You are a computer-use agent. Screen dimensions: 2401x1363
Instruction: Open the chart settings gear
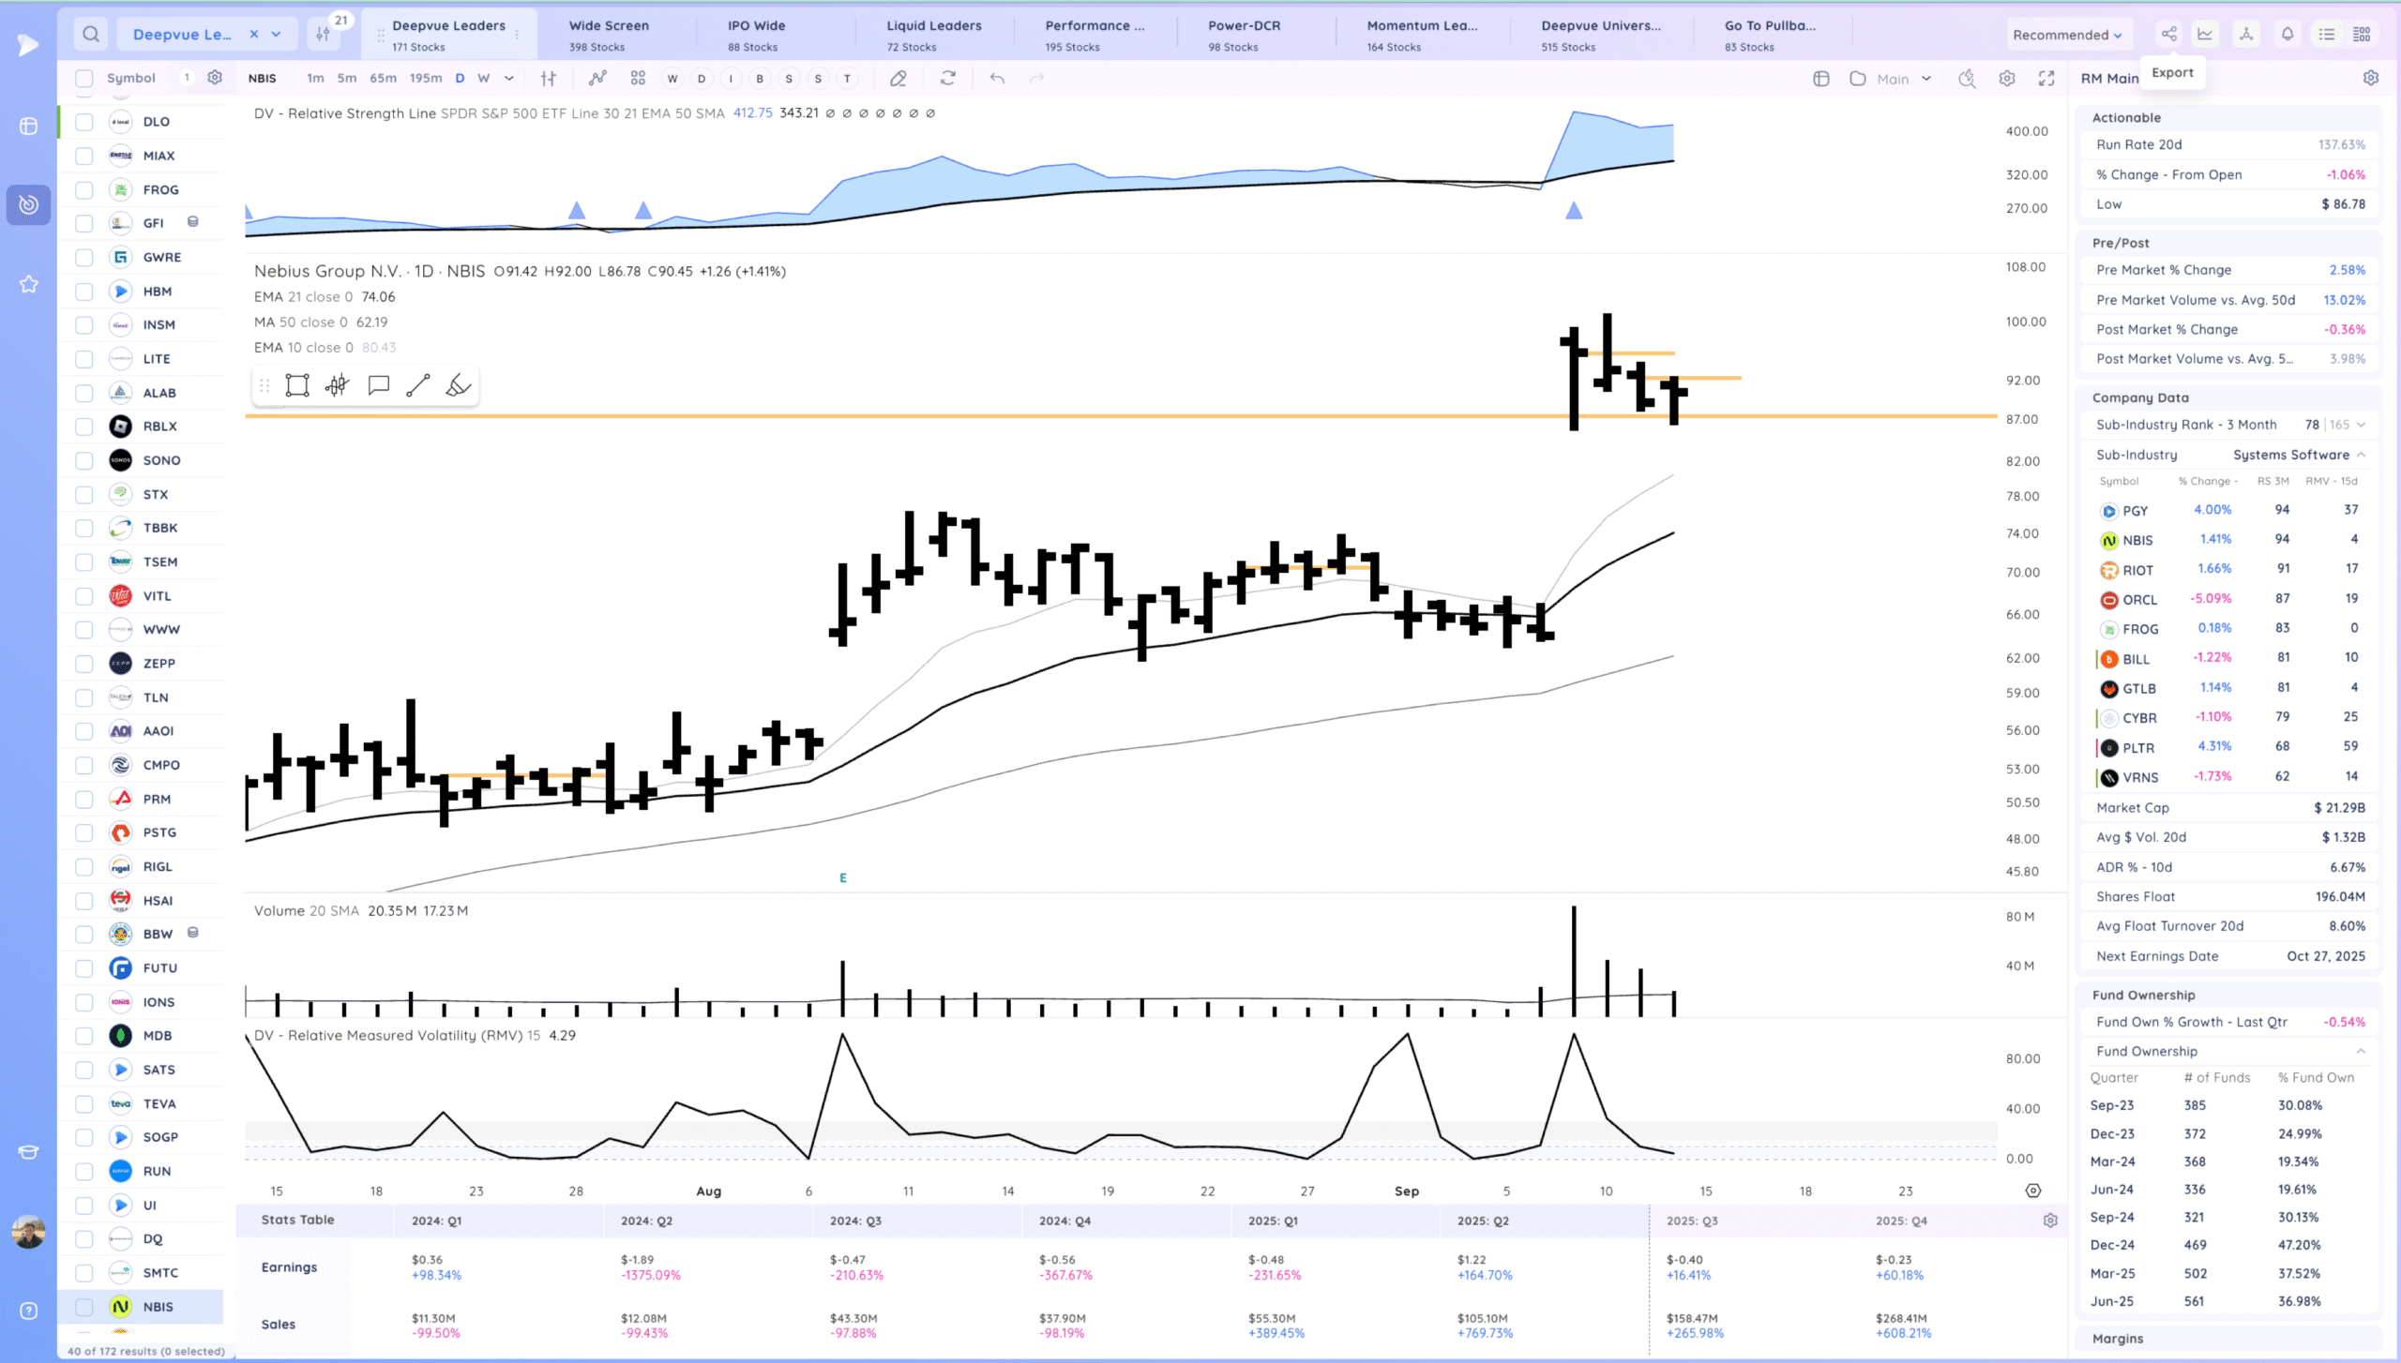pos(2007,79)
